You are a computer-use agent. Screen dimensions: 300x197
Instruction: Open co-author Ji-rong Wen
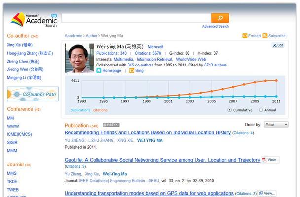pyautogui.click(x=25, y=69)
